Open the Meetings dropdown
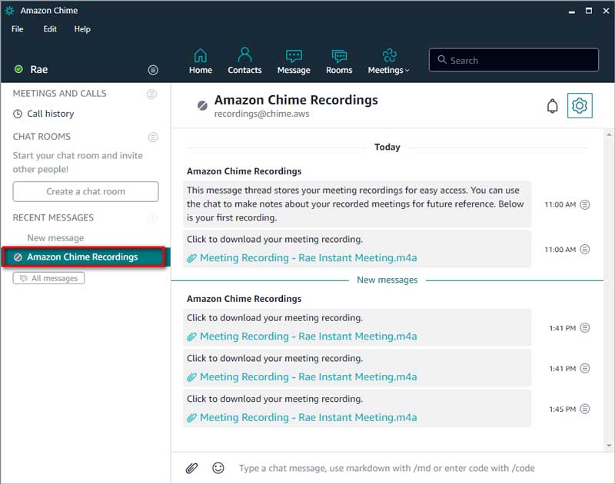 coord(388,61)
